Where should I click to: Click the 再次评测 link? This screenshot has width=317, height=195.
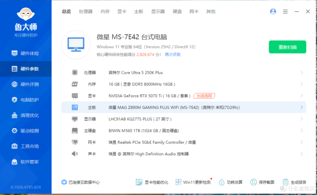173,55
